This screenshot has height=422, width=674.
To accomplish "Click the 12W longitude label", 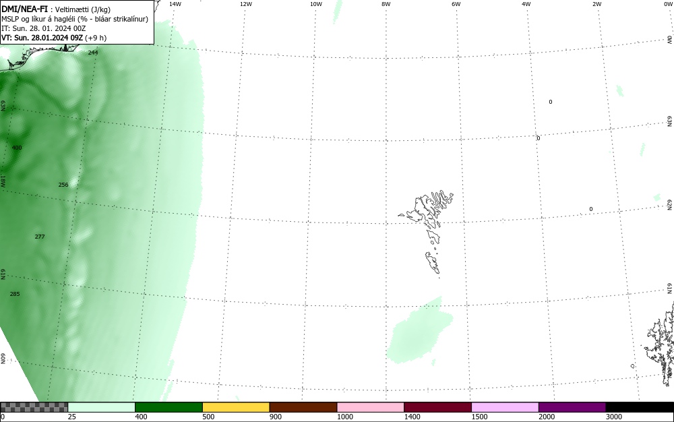I will coord(246,4).
